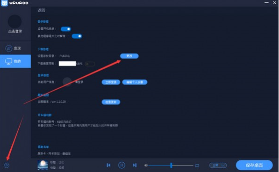Click the group number 610370347
The height and width of the screenshot is (172, 279).
[x=64, y=122]
